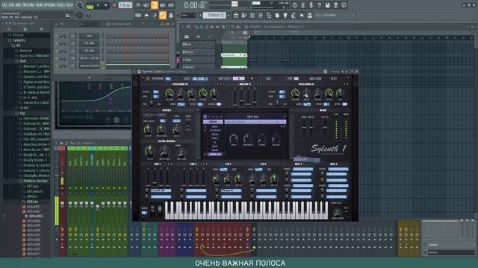Open the playlist view icon
Screen dimensions: 478x268
click(x=236, y=15)
